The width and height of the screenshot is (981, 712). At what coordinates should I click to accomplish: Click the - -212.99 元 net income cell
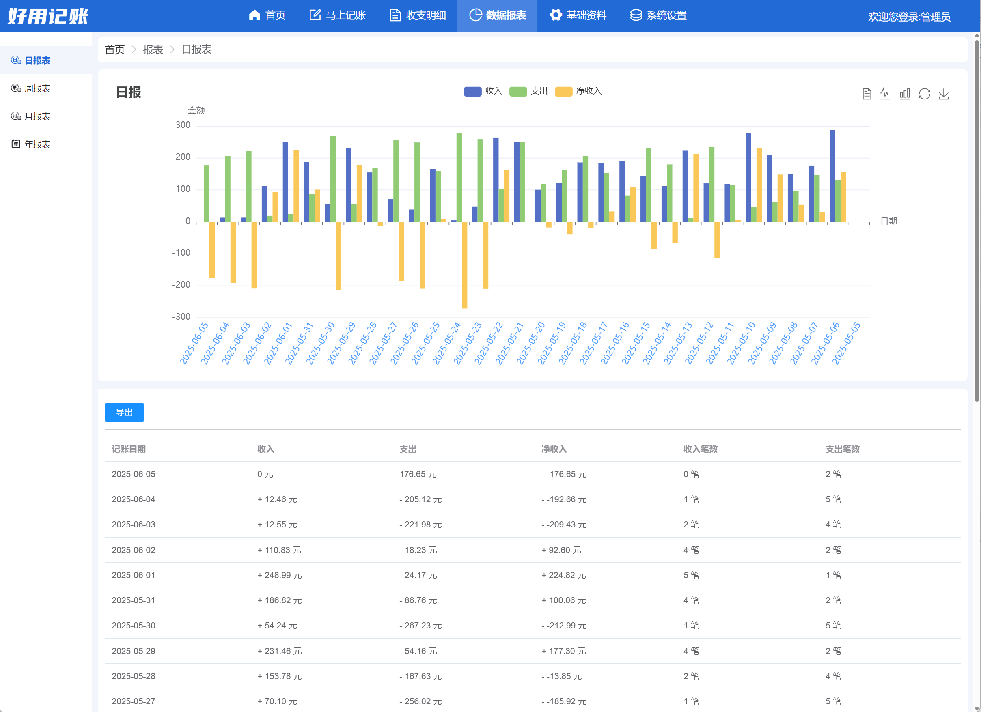click(x=564, y=626)
